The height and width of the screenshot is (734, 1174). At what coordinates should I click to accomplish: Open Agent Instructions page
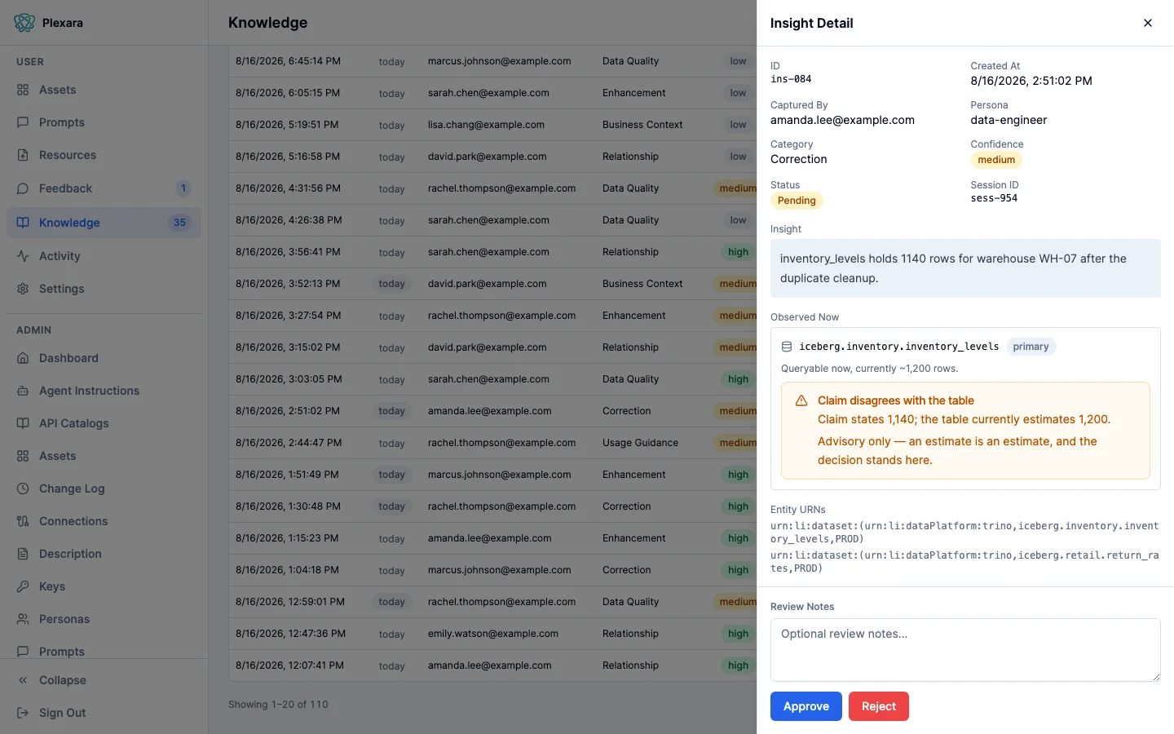pos(104,391)
